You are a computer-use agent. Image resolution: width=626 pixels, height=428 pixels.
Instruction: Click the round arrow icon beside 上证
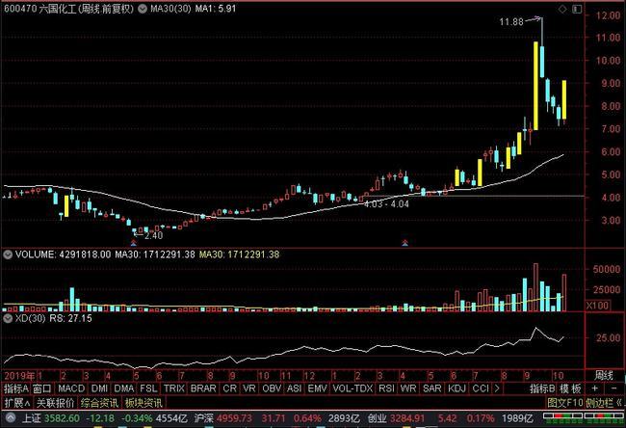point(10,418)
